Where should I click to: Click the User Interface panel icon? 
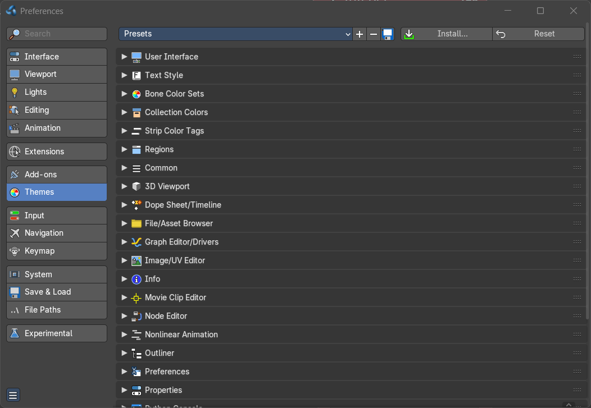pos(136,57)
